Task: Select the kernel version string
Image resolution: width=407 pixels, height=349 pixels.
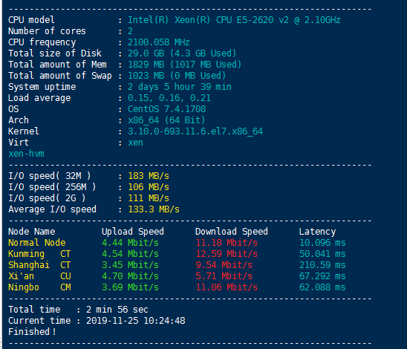Action: [195, 131]
